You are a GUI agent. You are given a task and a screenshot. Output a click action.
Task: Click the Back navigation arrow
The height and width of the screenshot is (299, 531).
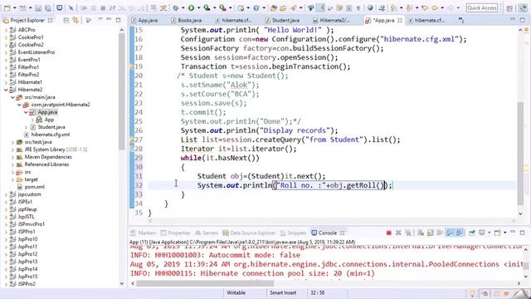[x=435, y=7]
